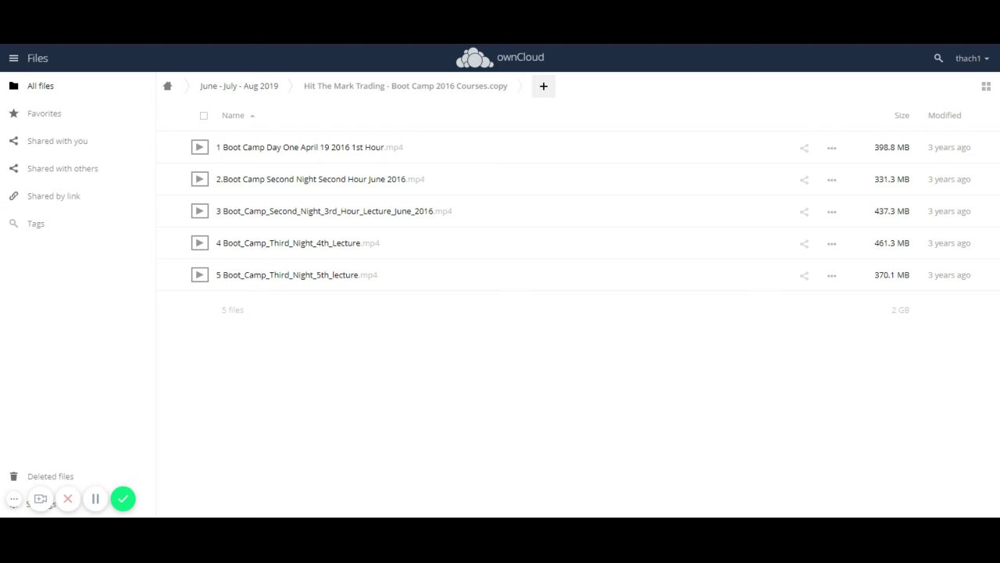Image resolution: width=1000 pixels, height=563 pixels.
Task: Open the search magnifier icon
Action: (938, 58)
